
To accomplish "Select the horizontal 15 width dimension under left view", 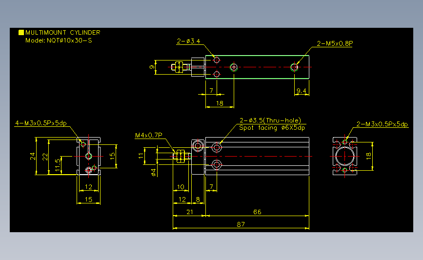I will [x=88, y=200].
